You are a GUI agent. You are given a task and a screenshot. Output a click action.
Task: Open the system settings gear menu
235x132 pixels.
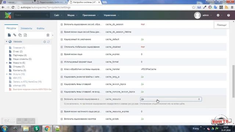tap(218, 15)
